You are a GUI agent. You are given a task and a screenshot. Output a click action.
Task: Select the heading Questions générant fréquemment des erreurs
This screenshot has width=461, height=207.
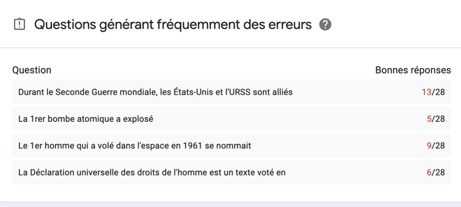(173, 25)
